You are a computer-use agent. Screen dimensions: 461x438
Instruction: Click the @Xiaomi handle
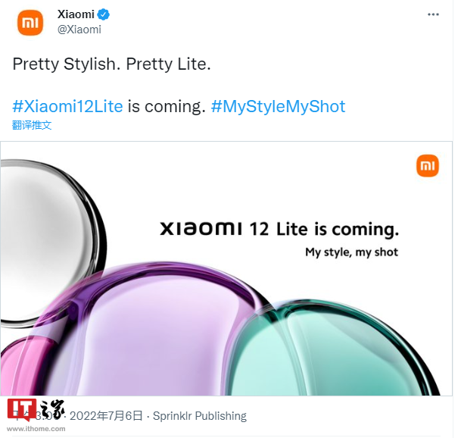pos(79,30)
